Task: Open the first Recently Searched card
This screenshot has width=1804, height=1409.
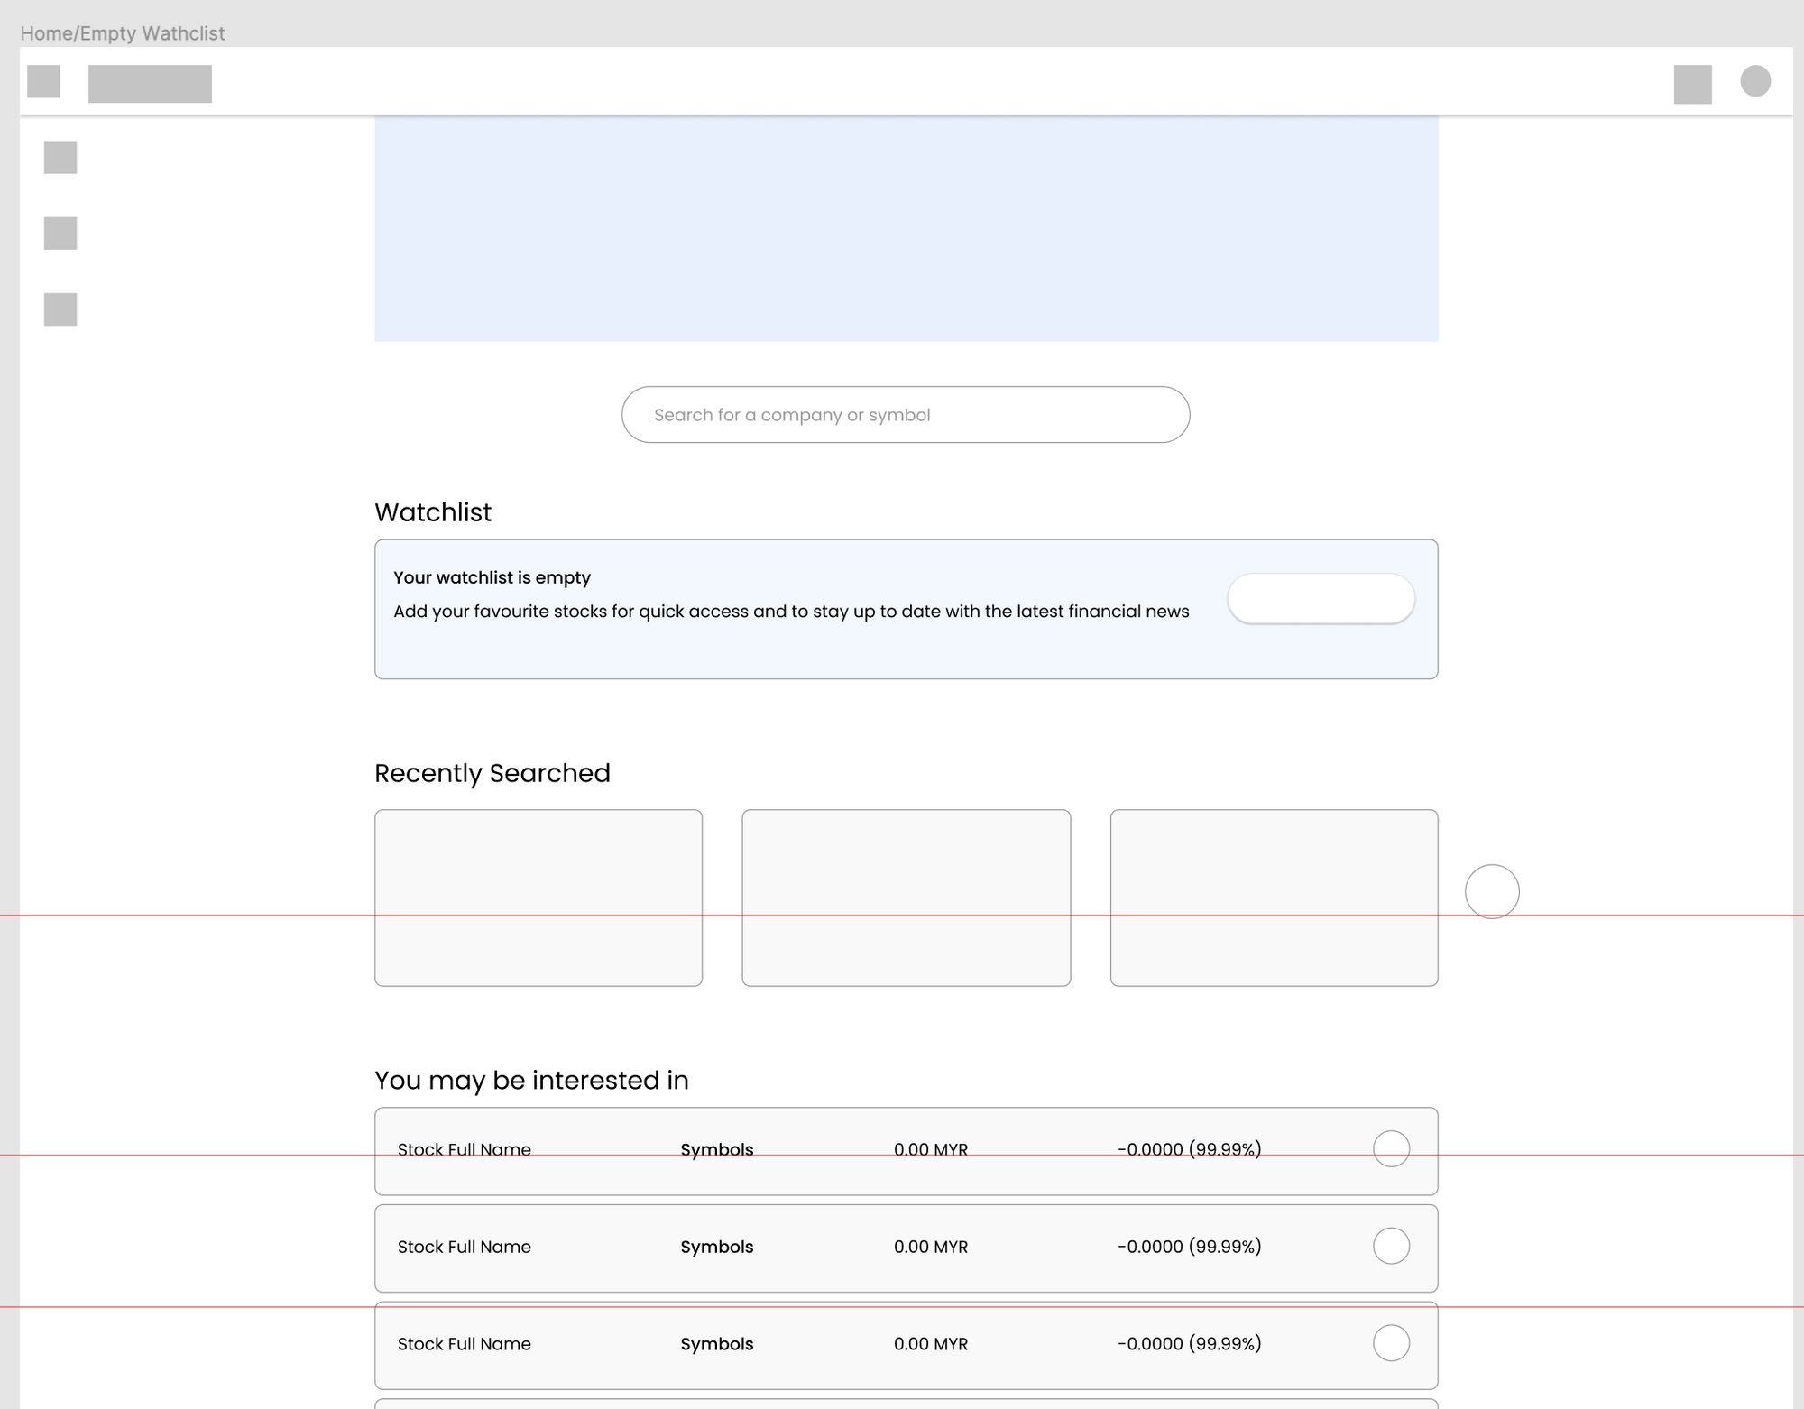Action: click(x=538, y=898)
